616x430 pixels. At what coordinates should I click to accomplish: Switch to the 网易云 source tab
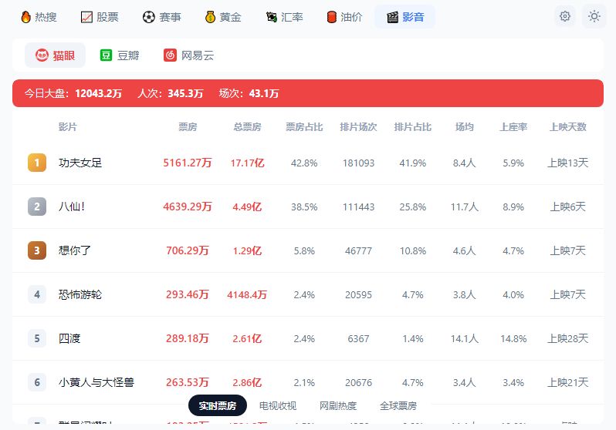click(x=188, y=55)
